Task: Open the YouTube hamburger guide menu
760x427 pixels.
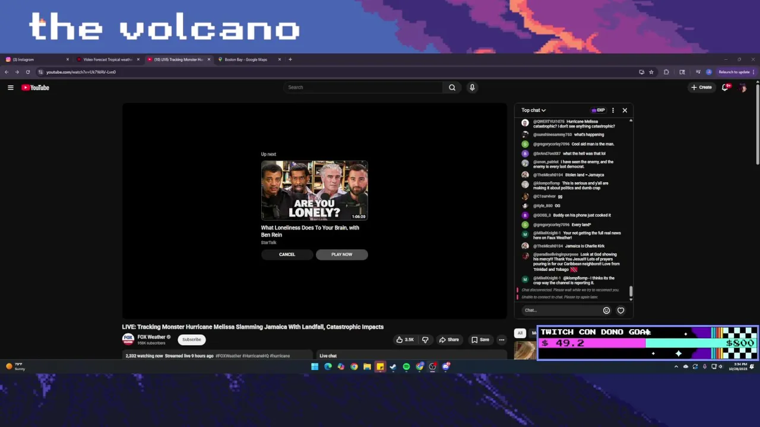Action: tap(10, 87)
